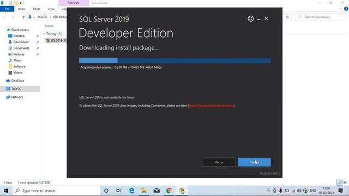This screenshot has width=349, height=196.
Task: Switch to SQL Server installer taskbar icon
Action: coord(182,191)
